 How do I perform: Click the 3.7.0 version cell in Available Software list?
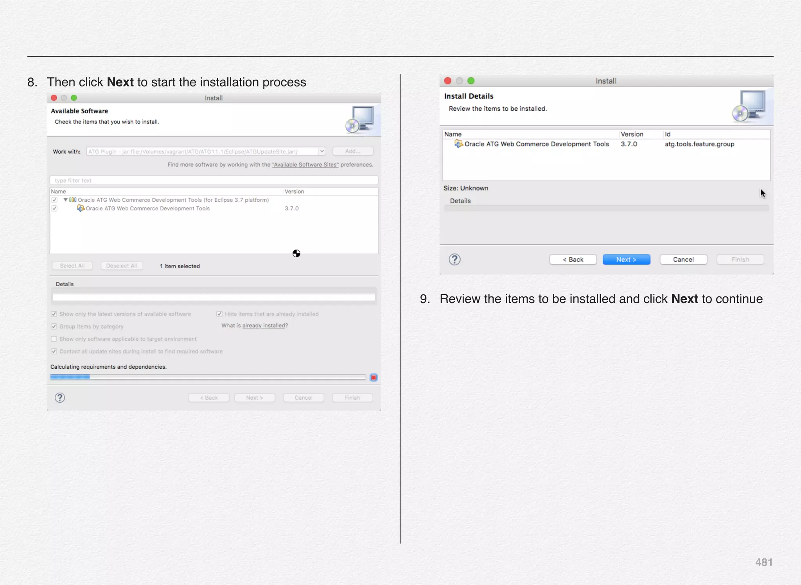292,208
